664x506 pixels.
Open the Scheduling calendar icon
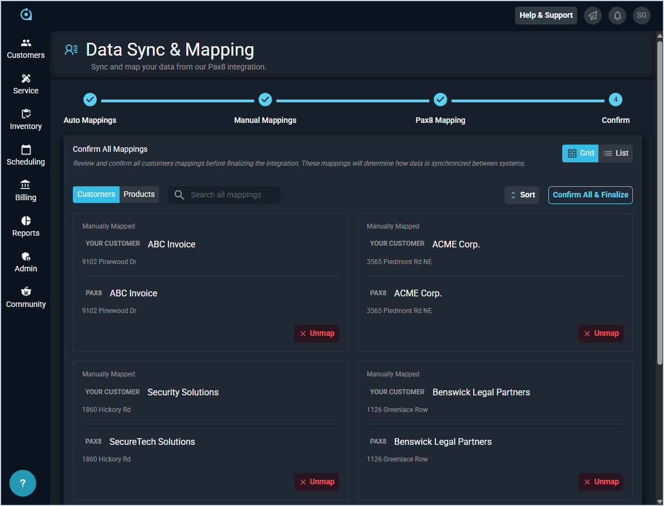tap(26, 150)
